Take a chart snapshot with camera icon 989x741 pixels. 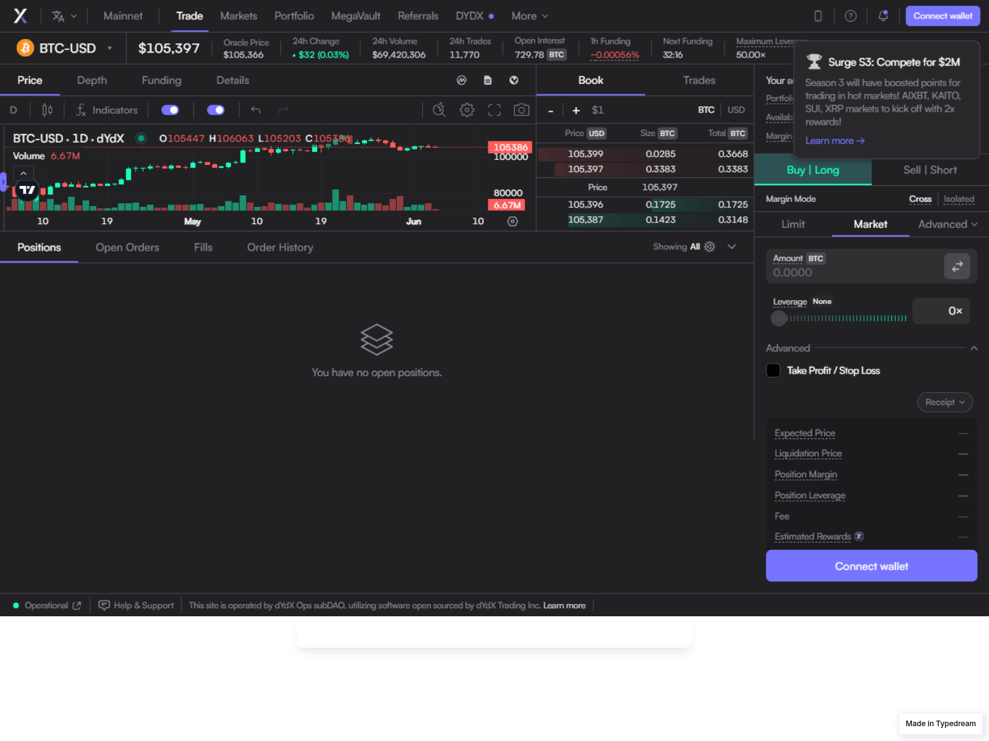[x=522, y=110]
